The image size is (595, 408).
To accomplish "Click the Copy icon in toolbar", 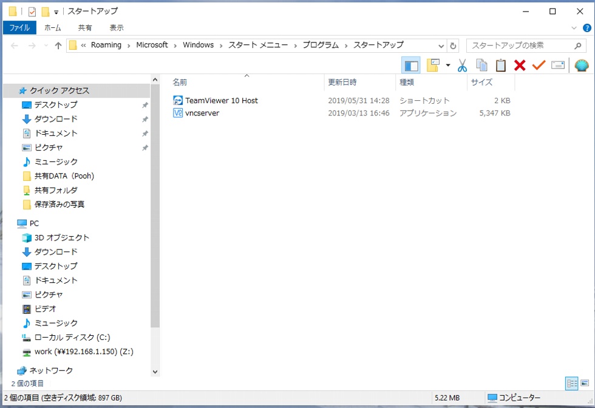I will [481, 65].
